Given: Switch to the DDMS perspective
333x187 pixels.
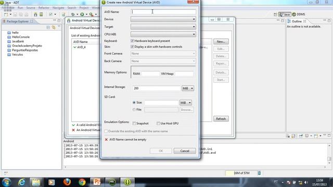Looking at the screenshot, I should [299, 15].
